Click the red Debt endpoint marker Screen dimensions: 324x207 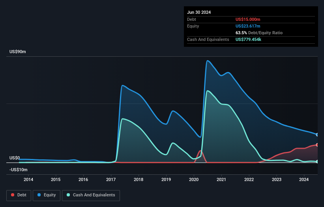click(317, 145)
